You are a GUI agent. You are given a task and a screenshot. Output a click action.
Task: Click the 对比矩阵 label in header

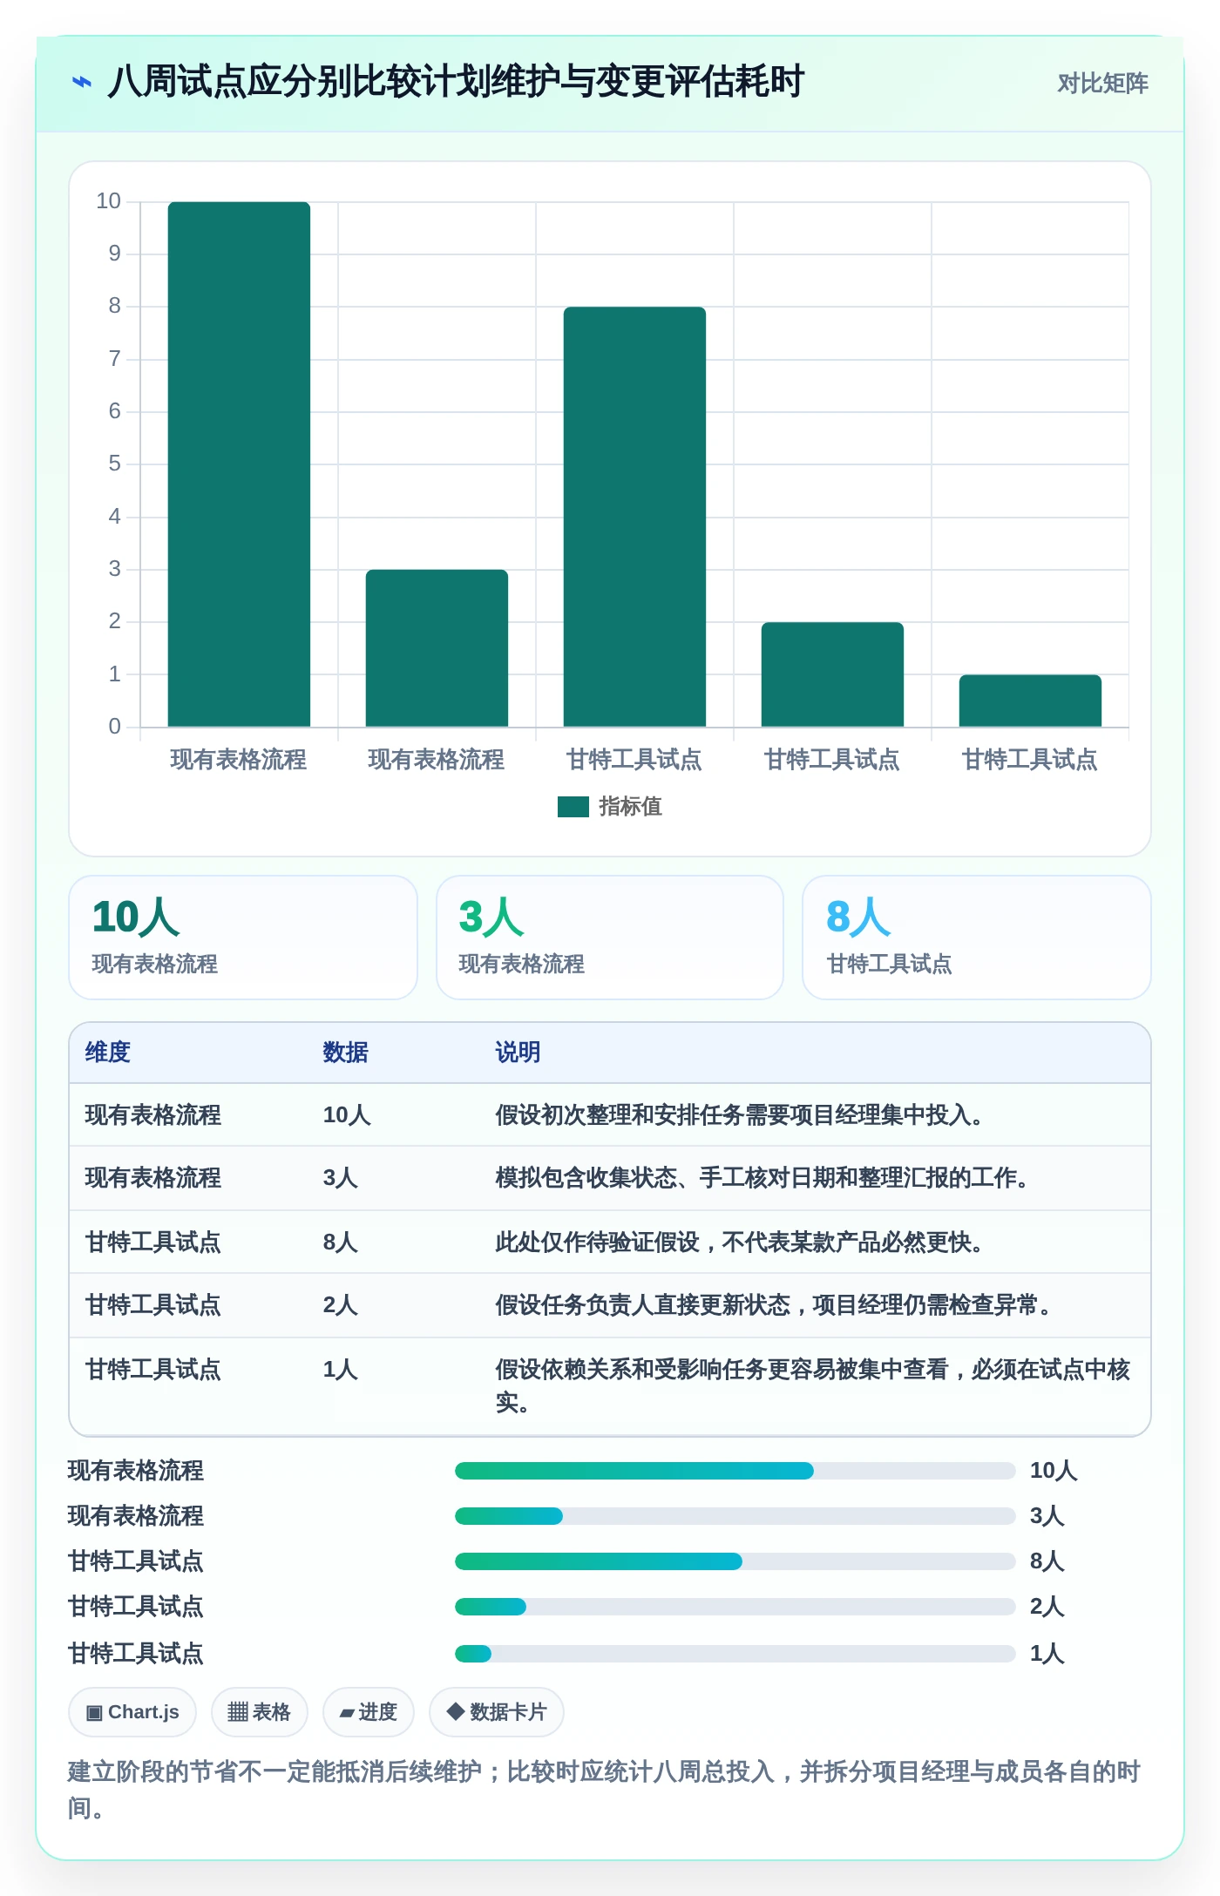[x=1102, y=84]
